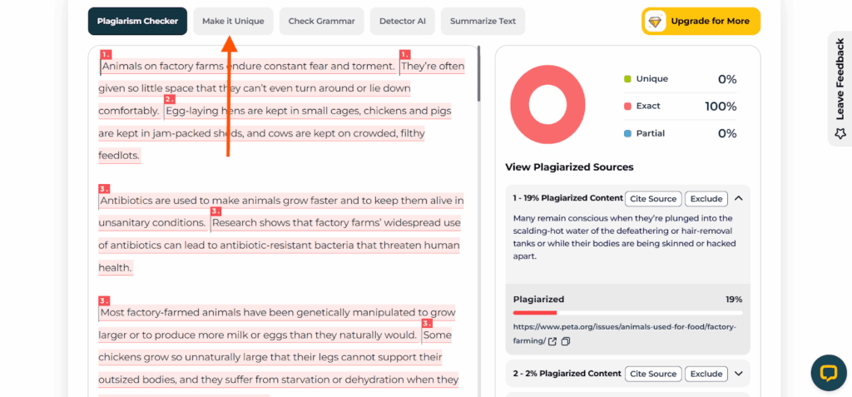Open the Summarize Text tab
This screenshot has height=397, width=852.
pyautogui.click(x=483, y=21)
